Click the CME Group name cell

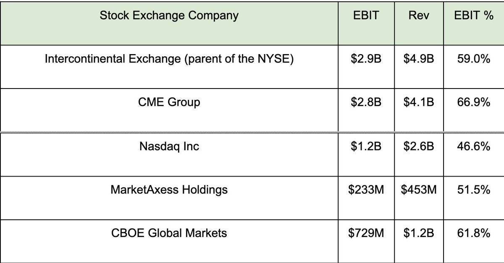click(x=169, y=102)
